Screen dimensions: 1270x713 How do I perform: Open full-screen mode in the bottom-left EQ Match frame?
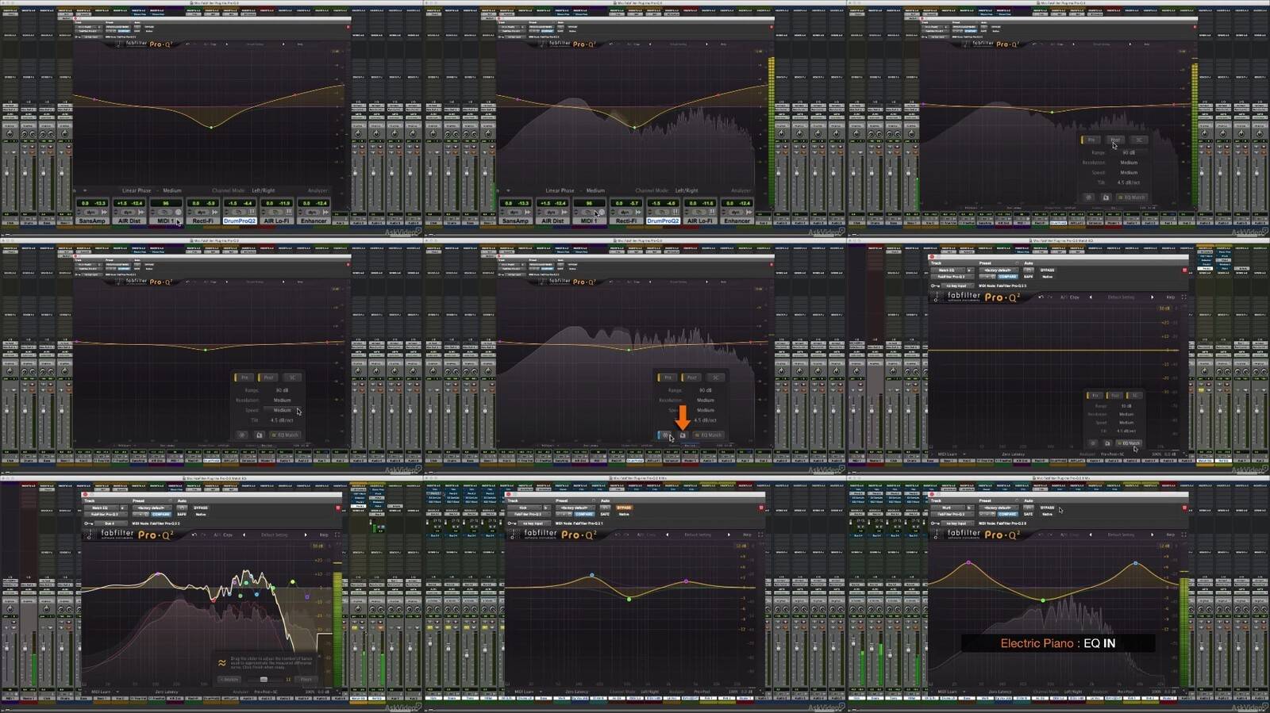(337, 535)
